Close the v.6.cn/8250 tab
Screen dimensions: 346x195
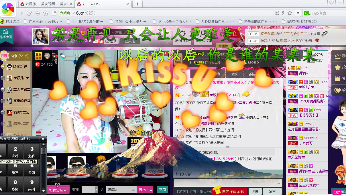127,4
